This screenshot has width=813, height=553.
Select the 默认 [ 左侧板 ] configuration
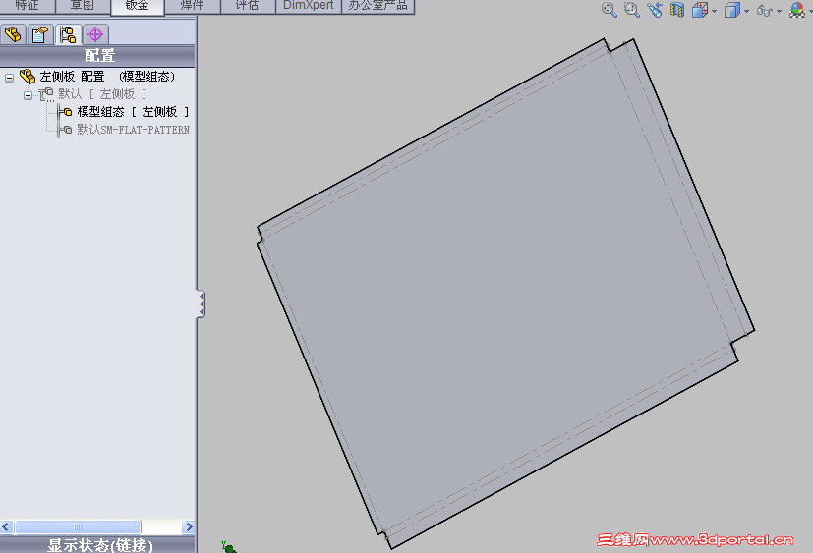point(102,94)
